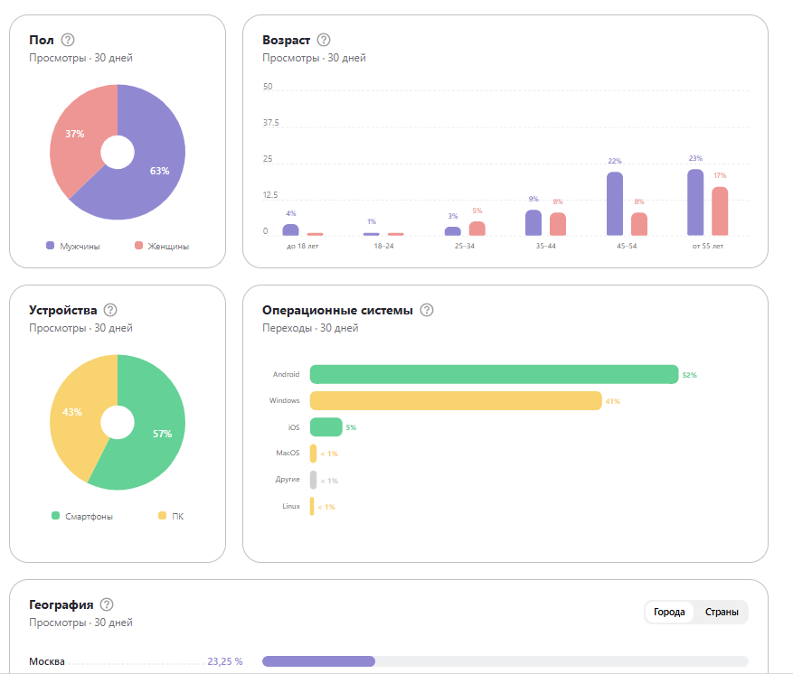This screenshot has width=793, height=674.
Task: Switch to the Страны tab
Action: point(722,612)
